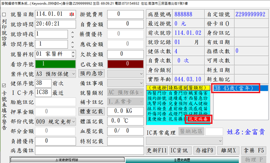The image size is (270, 163).
Task: Click the 存檔F9 save button
Action: click(204, 150)
